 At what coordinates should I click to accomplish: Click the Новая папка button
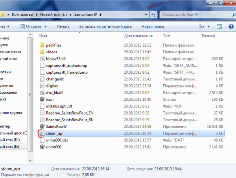click(x=153, y=27)
